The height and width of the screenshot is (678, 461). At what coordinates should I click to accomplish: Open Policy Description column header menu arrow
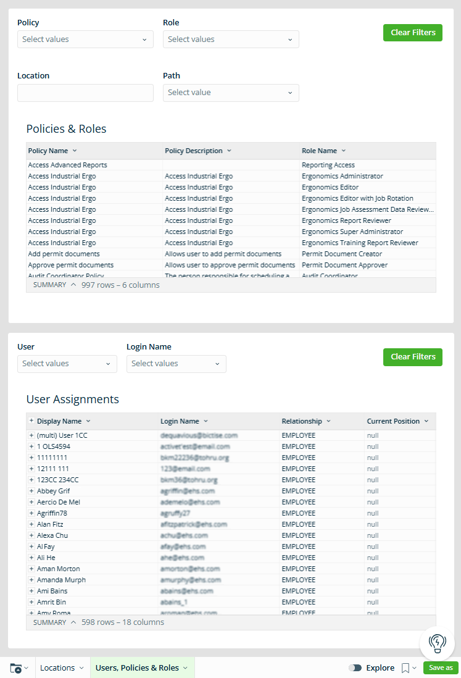pyautogui.click(x=229, y=151)
